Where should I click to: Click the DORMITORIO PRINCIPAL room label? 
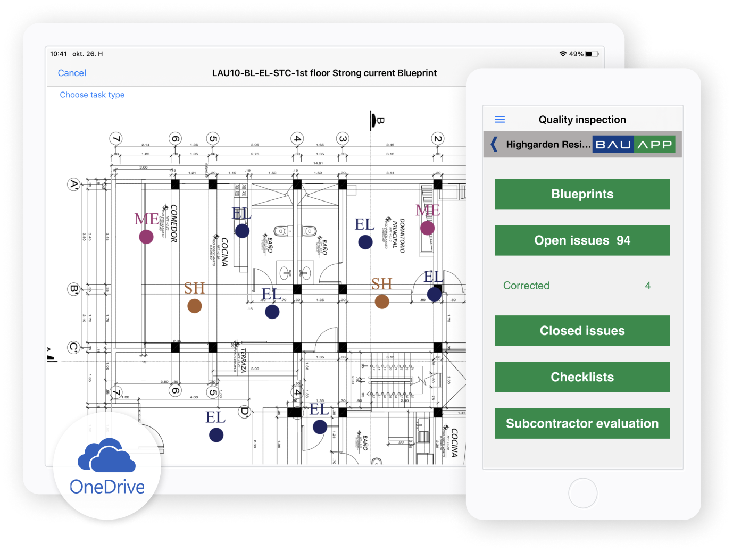click(398, 235)
